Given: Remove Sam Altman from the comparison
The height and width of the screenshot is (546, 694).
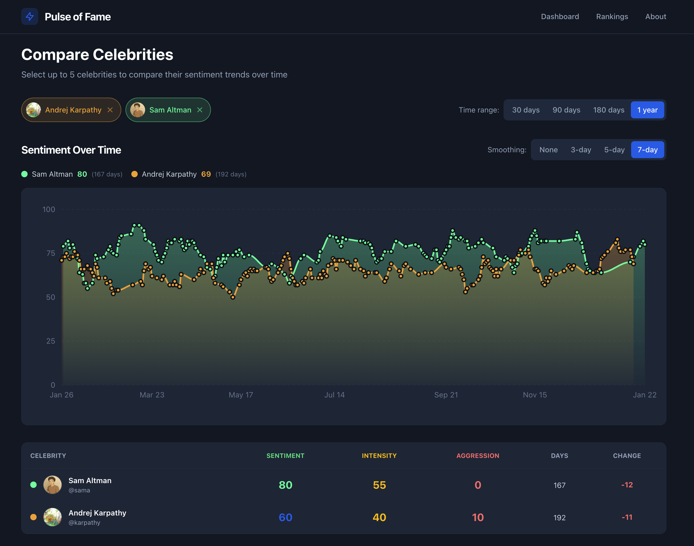Looking at the screenshot, I should [x=200, y=110].
